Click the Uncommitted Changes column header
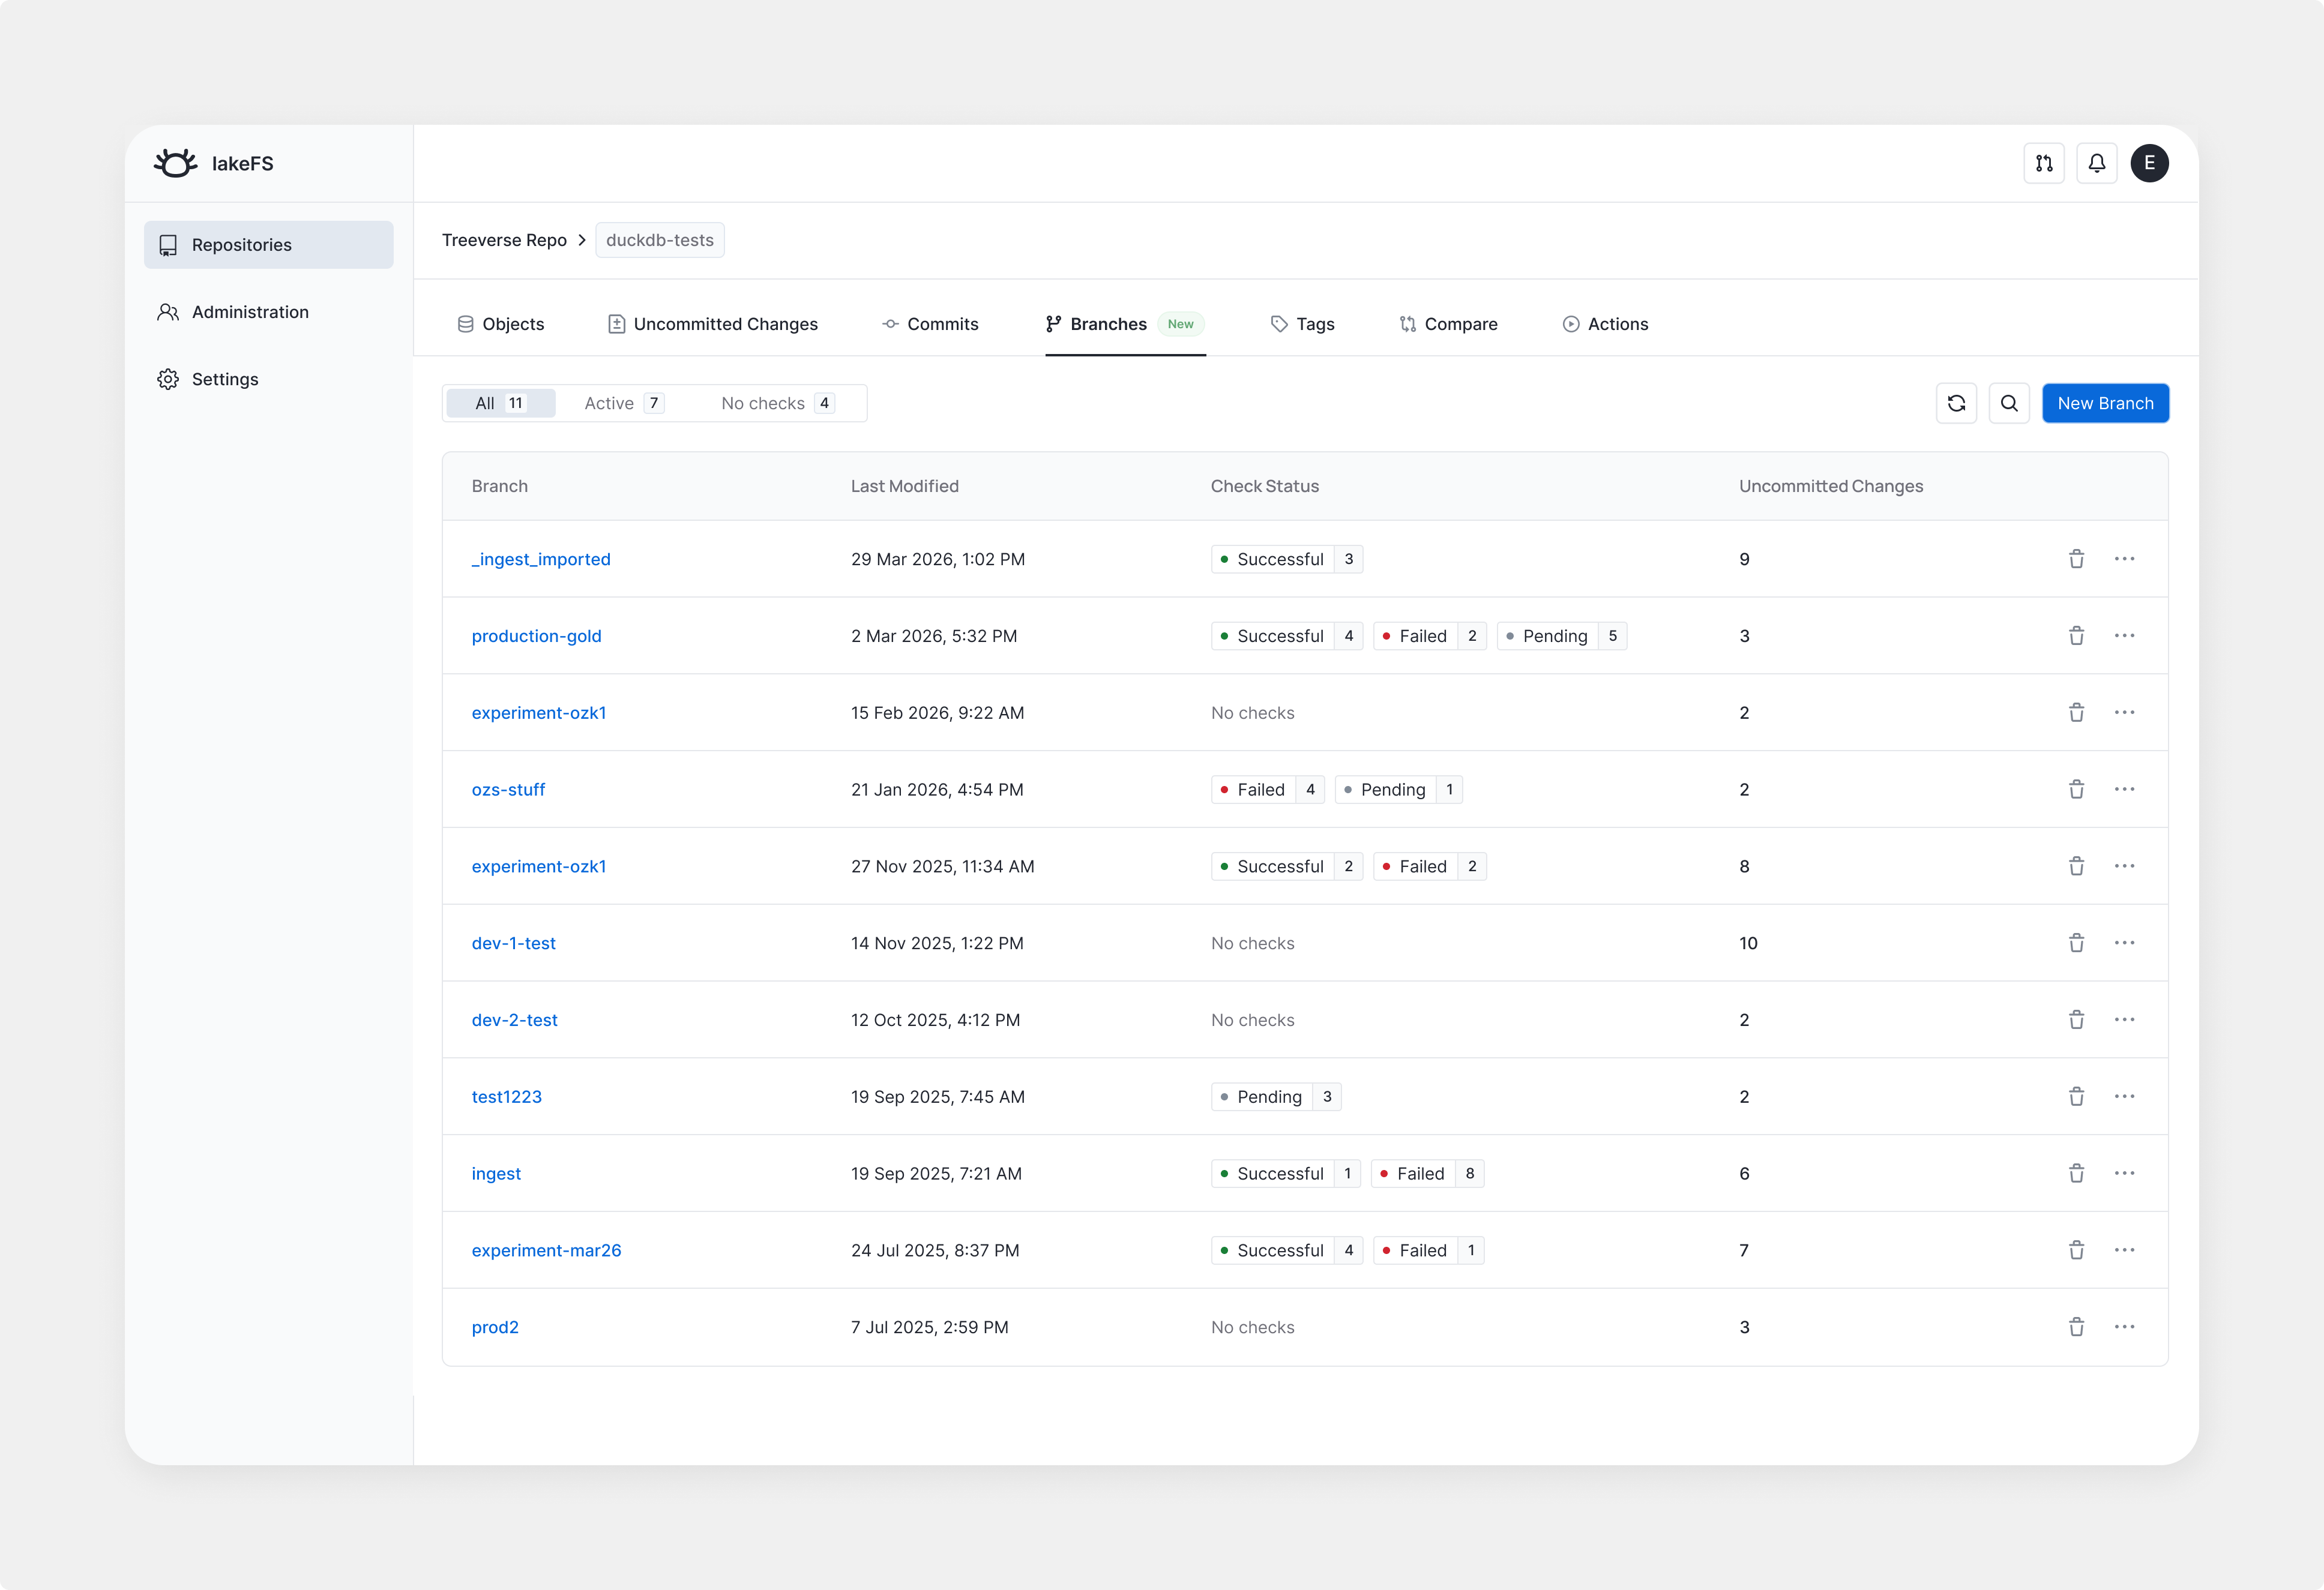Image resolution: width=2324 pixels, height=1590 pixels. pos(1831,485)
